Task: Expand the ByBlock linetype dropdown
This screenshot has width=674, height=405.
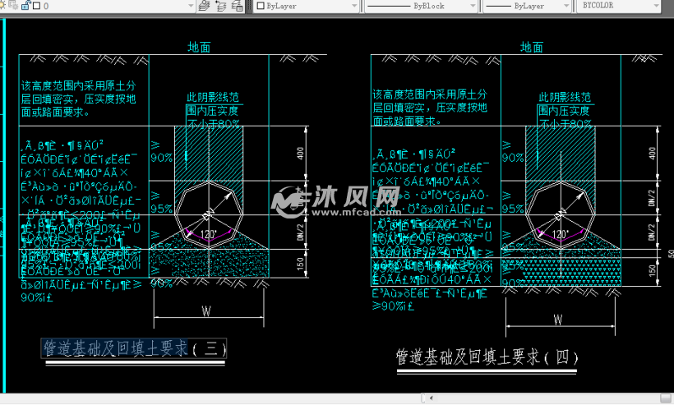Action: 473,5
